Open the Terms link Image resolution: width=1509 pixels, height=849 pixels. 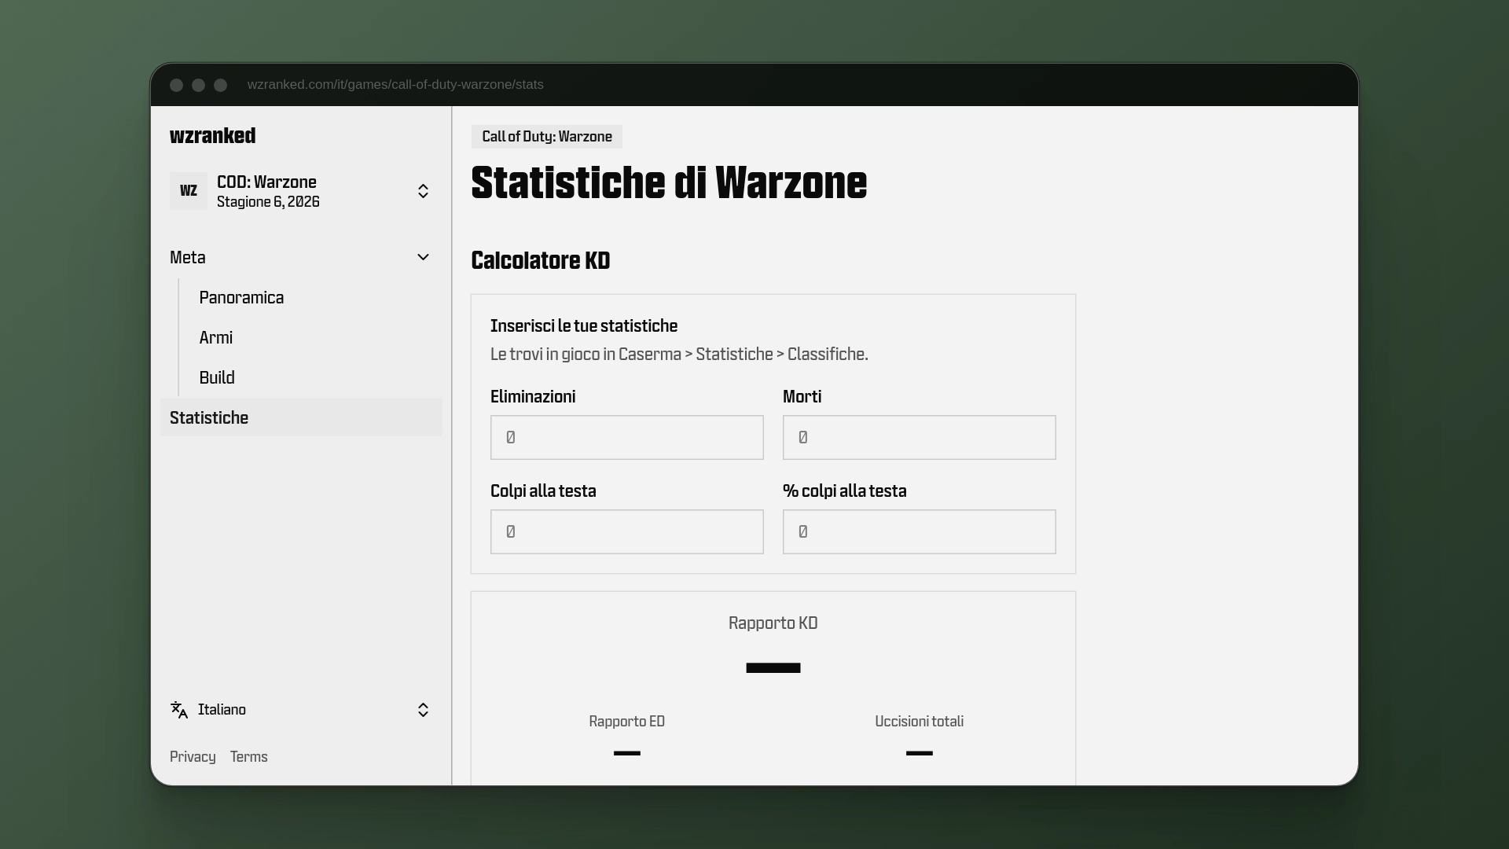coord(249,757)
